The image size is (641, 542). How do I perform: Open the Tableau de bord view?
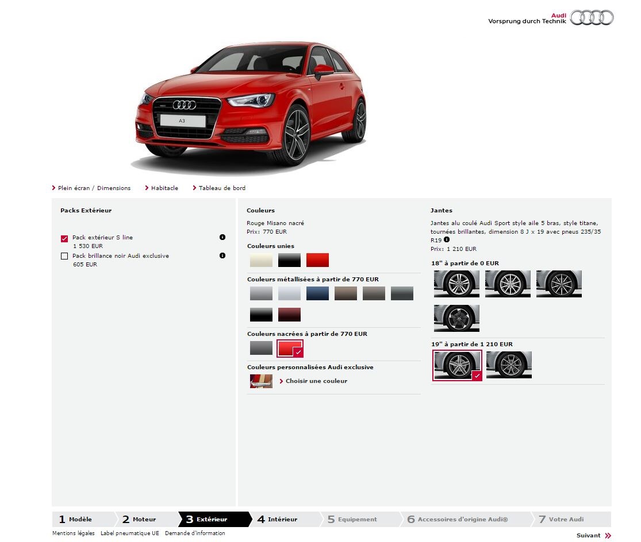pyautogui.click(x=222, y=188)
